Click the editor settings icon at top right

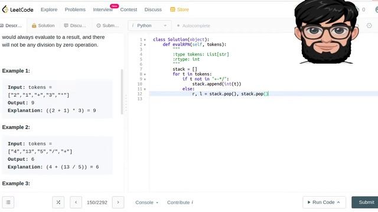pyautogui.click(x=369, y=25)
